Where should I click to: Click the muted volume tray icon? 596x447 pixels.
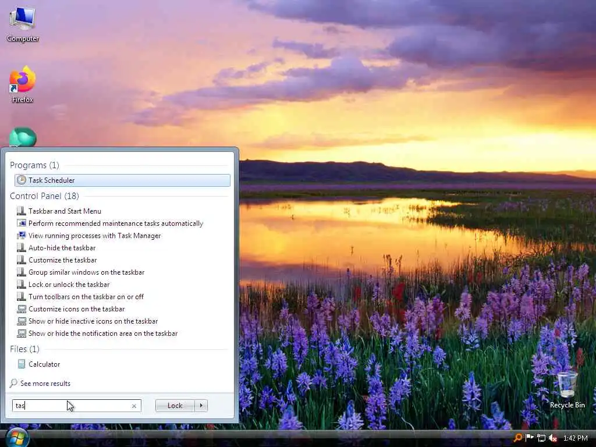(553, 438)
